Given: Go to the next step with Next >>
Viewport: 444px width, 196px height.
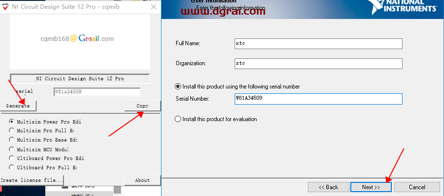Looking at the screenshot, I should [370, 187].
